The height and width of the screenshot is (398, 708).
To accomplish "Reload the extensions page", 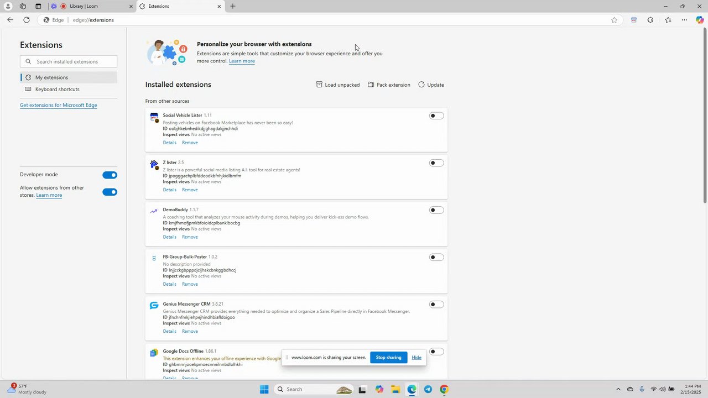I will tap(26, 20).
